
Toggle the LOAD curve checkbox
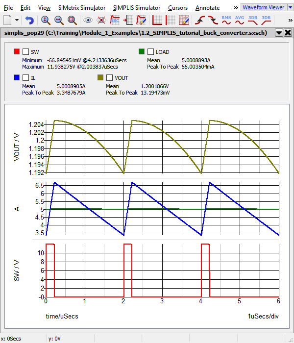[150, 51]
